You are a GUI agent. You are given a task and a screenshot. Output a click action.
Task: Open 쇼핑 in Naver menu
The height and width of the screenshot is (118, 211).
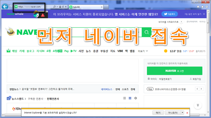49,51
